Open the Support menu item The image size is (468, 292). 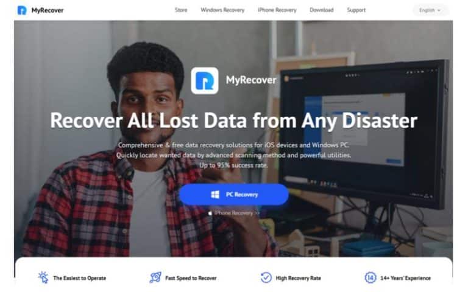[x=356, y=10]
